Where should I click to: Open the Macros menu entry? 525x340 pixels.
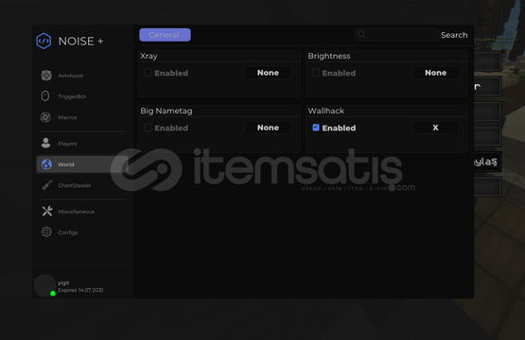pyautogui.click(x=67, y=117)
